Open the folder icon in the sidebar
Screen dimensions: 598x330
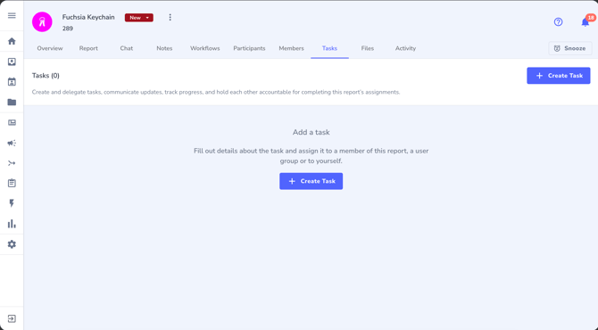pos(12,103)
